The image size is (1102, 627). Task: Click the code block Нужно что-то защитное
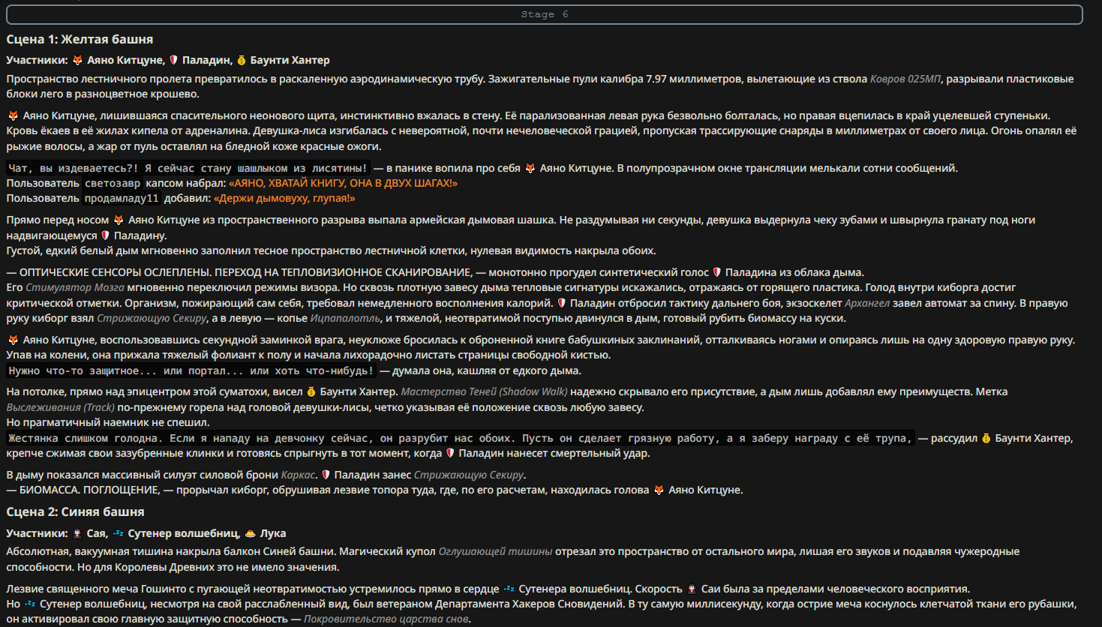[x=191, y=370]
